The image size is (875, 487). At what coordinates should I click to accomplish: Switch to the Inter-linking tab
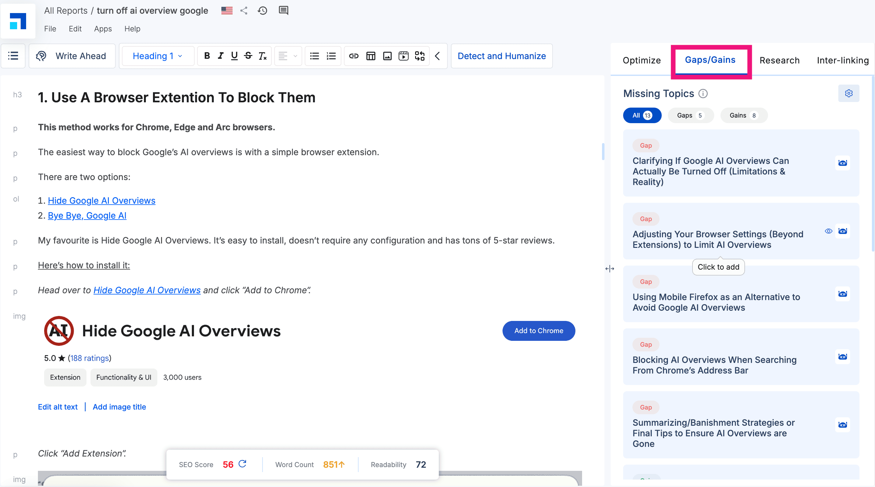843,60
